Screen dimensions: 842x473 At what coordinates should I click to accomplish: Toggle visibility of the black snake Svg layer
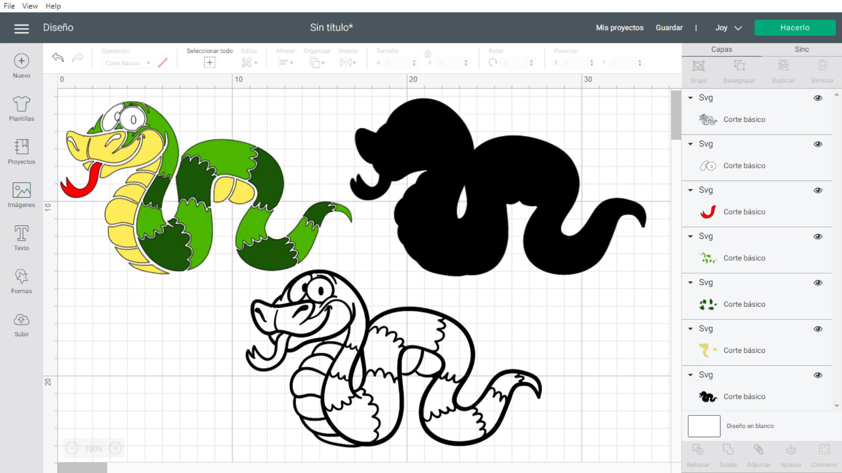[818, 375]
